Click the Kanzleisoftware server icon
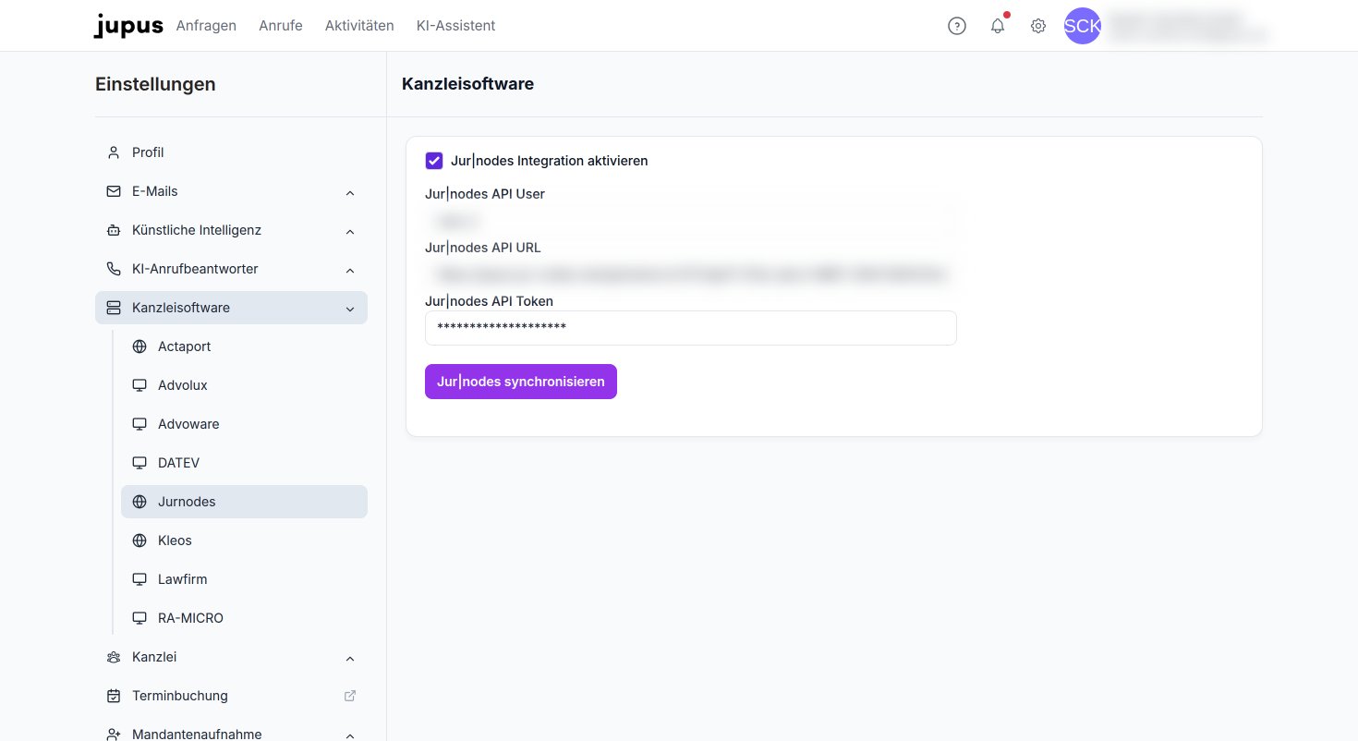This screenshot has width=1358, height=741. pyautogui.click(x=114, y=308)
